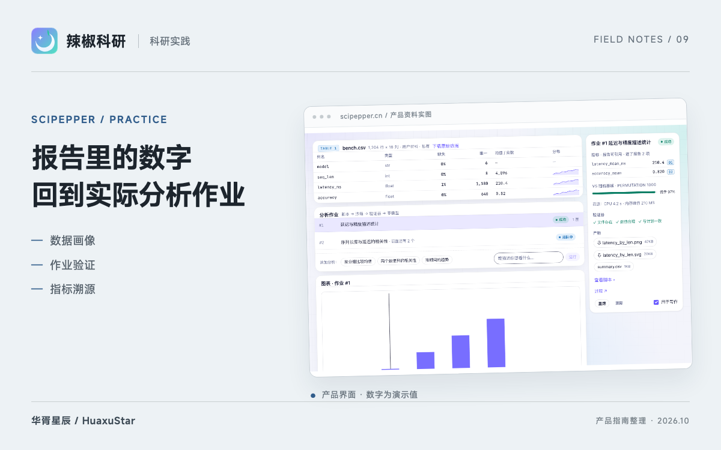Click the bench.csv file name
721x450 pixels.
[354, 148]
